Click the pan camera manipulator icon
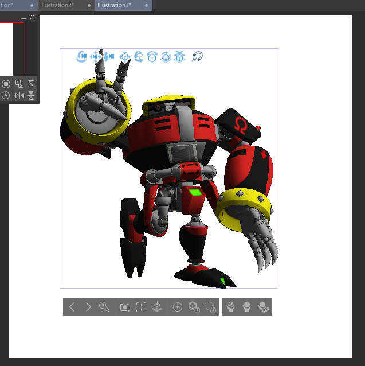 coord(96,57)
